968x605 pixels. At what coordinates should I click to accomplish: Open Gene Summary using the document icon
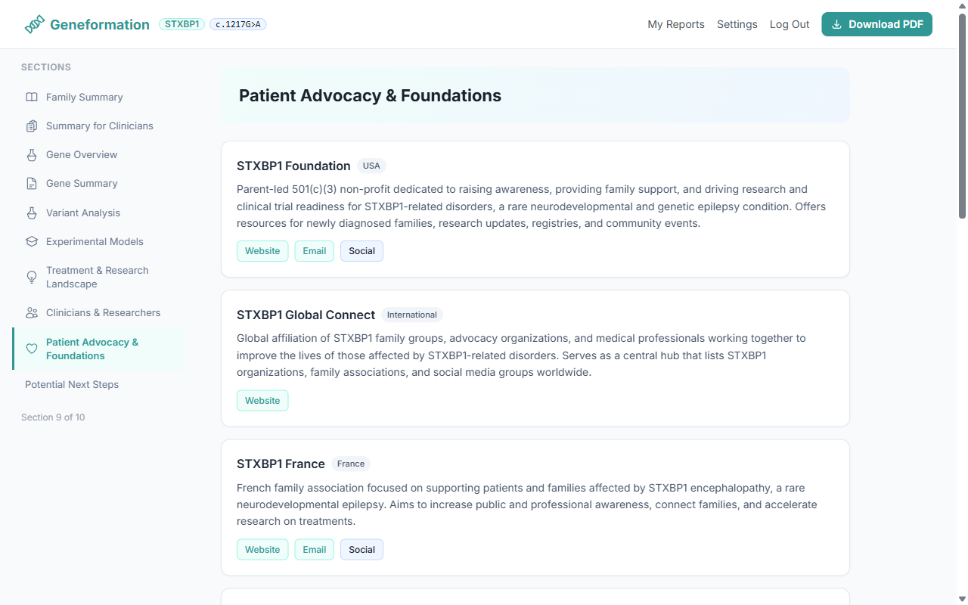31,183
